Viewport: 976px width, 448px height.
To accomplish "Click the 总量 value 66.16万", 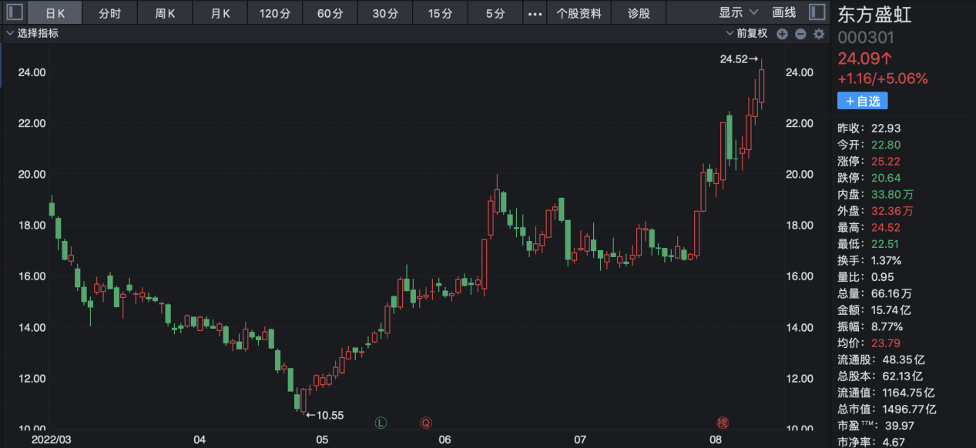I will (x=892, y=293).
